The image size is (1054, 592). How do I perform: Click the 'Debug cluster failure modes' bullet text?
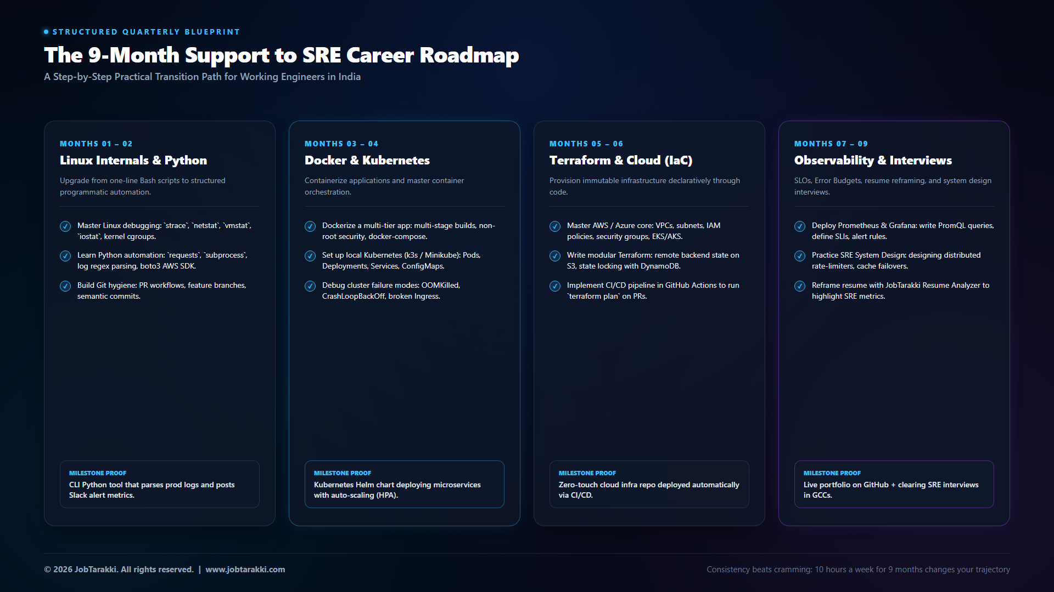point(391,291)
